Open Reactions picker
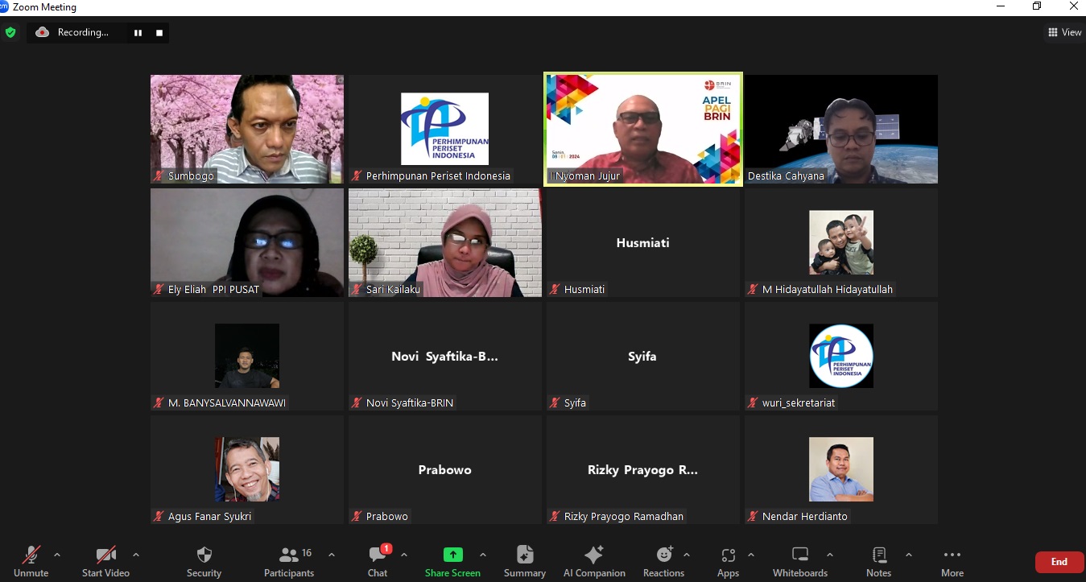The height and width of the screenshot is (582, 1086). 663,561
